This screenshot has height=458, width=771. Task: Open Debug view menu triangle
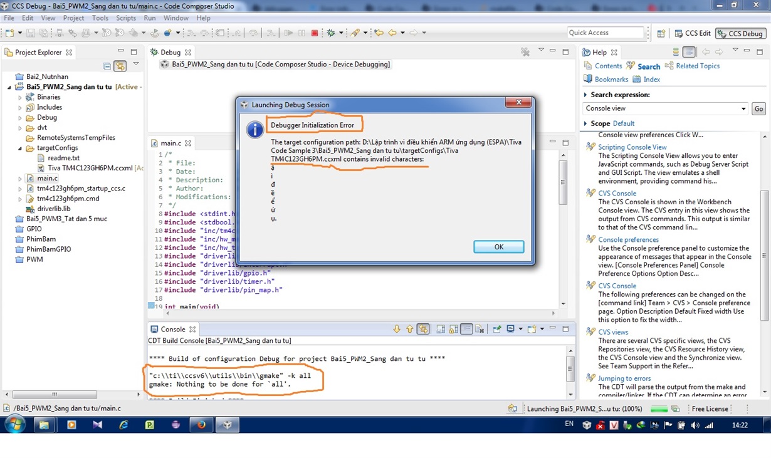pyautogui.click(x=541, y=51)
